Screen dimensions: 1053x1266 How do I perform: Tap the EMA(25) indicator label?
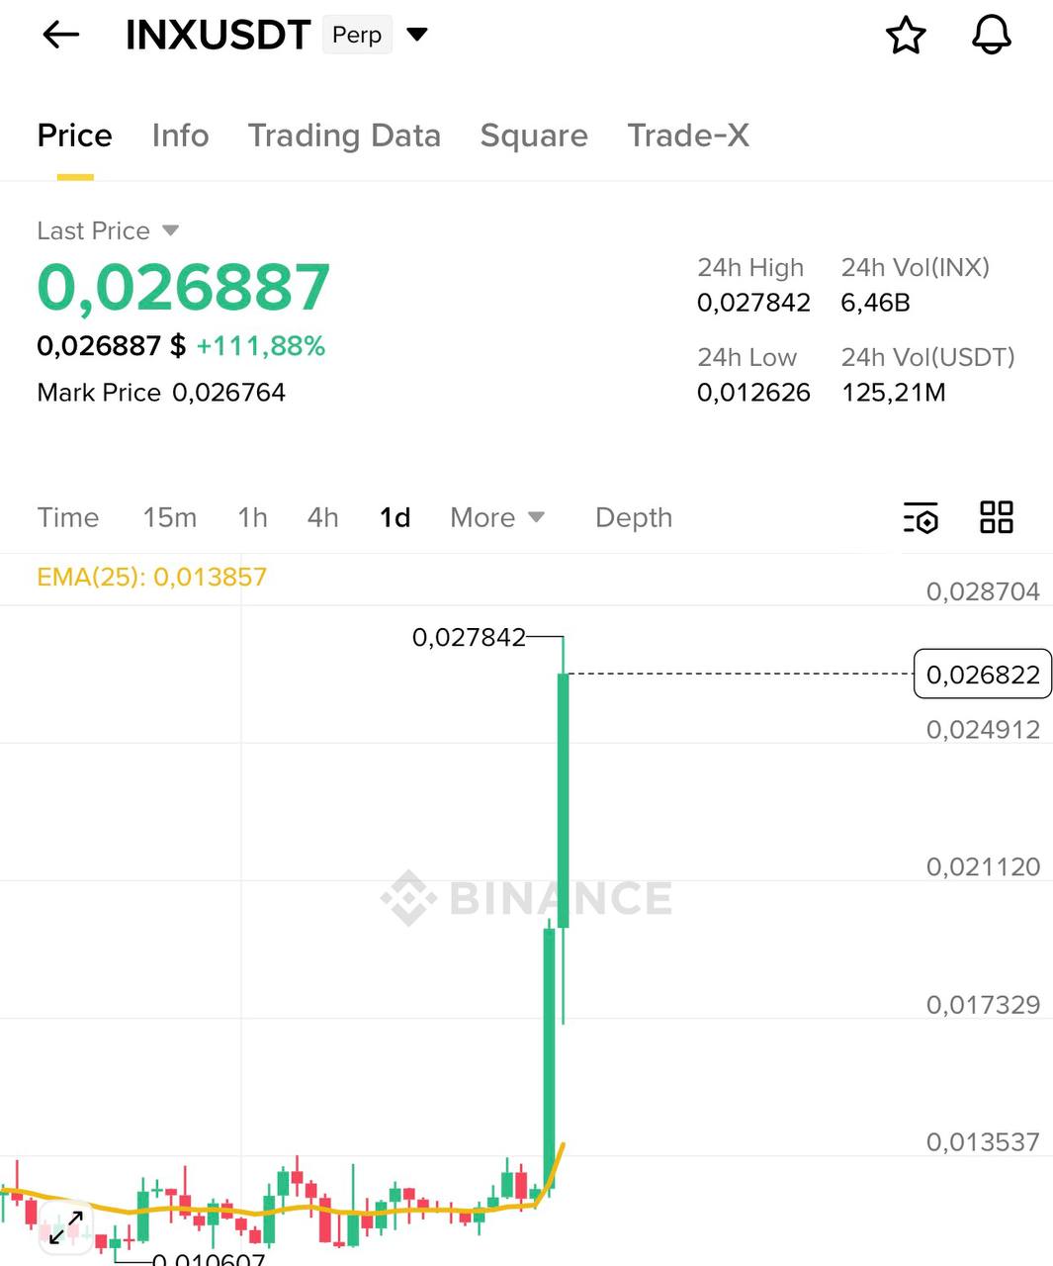tap(151, 577)
